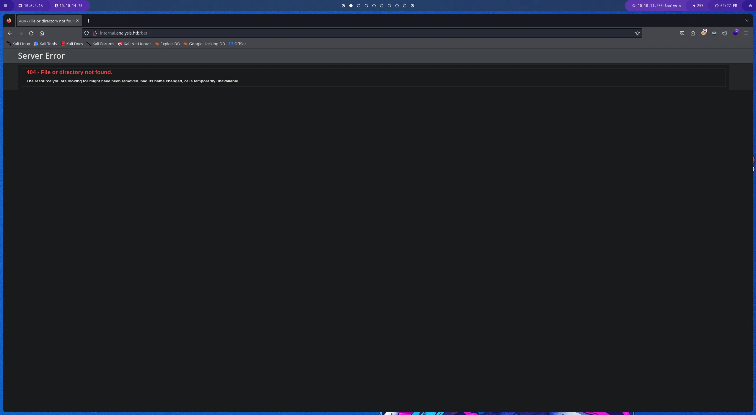Switch to the third workspace dot
756x415 pixels.
click(359, 6)
